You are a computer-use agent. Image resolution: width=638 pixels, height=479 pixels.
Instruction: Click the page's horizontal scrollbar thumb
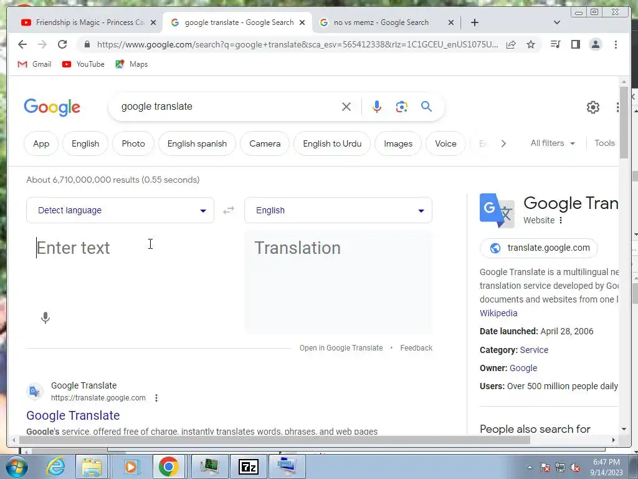click(275, 440)
